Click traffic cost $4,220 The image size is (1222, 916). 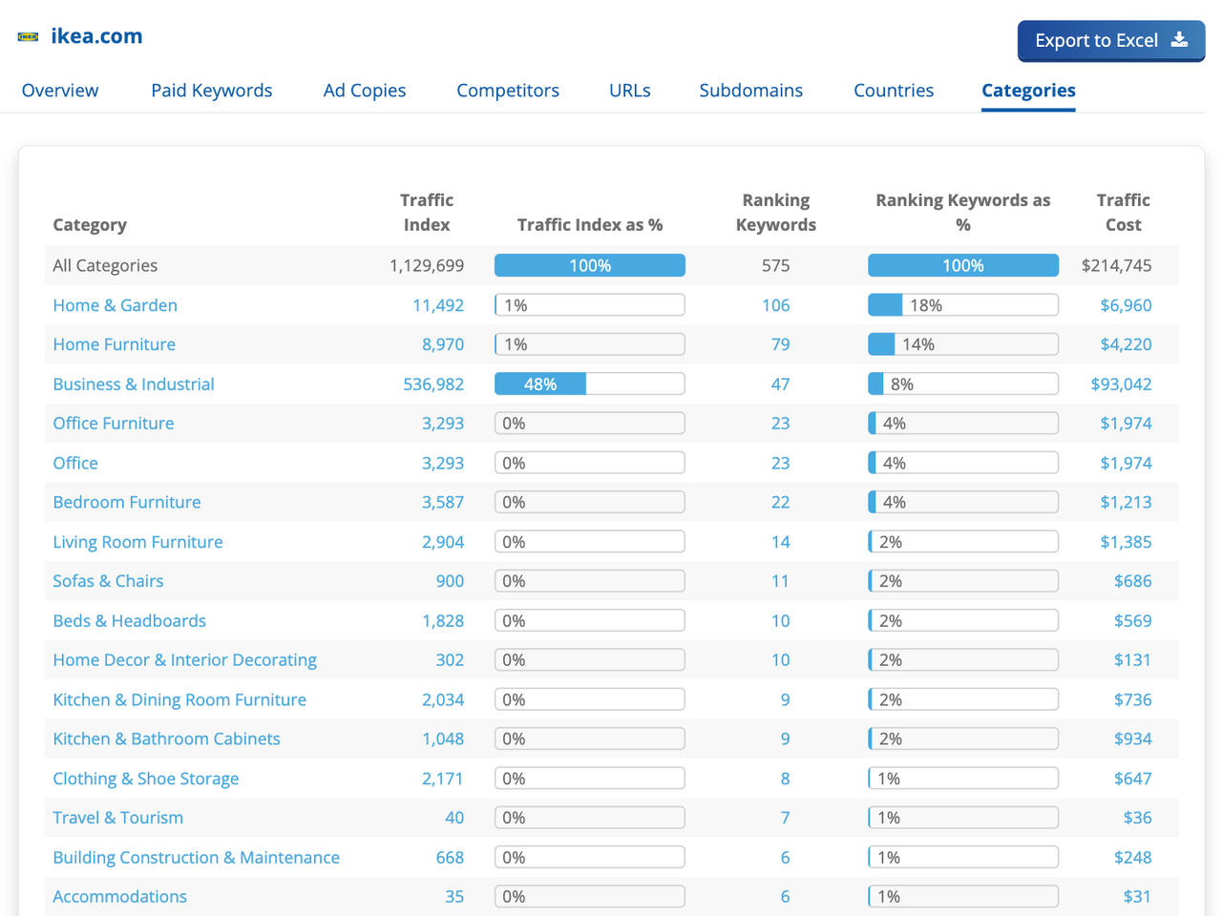click(x=1126, y=344)
